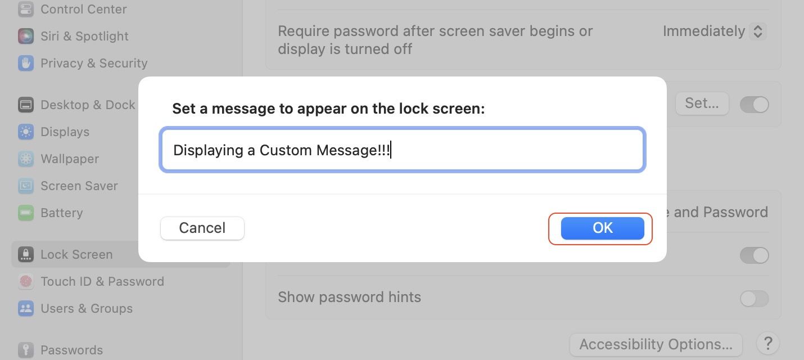This screenshot has height=360, width=804.
Task: Click the Users & Groups icon
Action: pos(25,308)
